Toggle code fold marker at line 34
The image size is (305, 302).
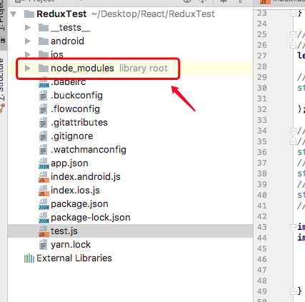point(294,131)
